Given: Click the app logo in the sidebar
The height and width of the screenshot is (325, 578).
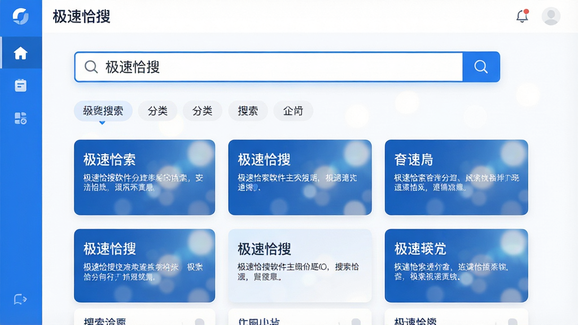Looking at the screenshot, I should coord(21,16).
